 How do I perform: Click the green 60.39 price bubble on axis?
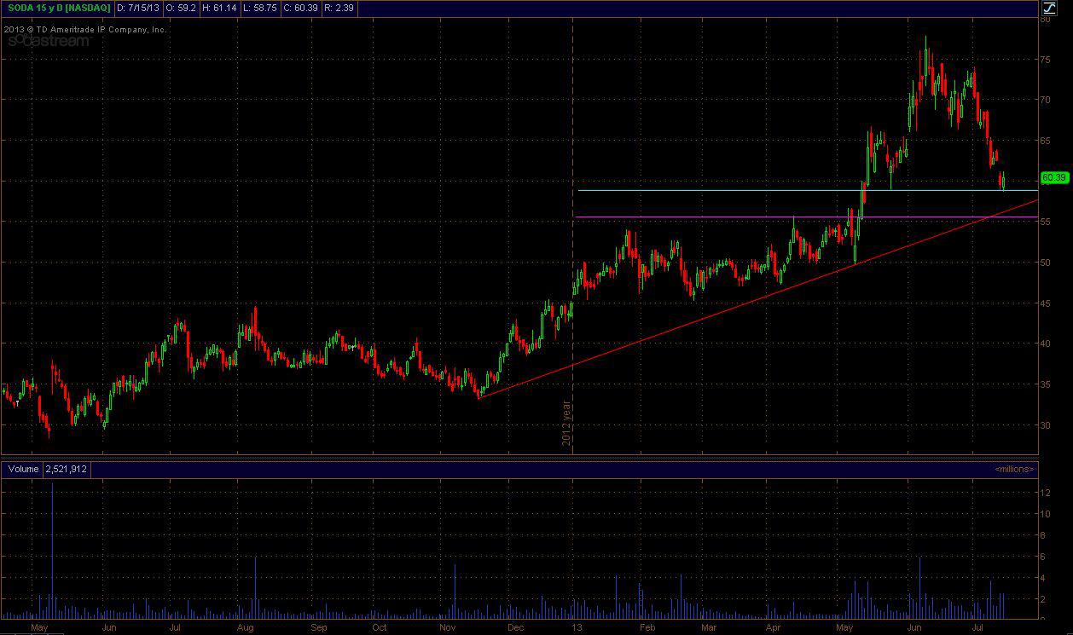(1053, 179)
